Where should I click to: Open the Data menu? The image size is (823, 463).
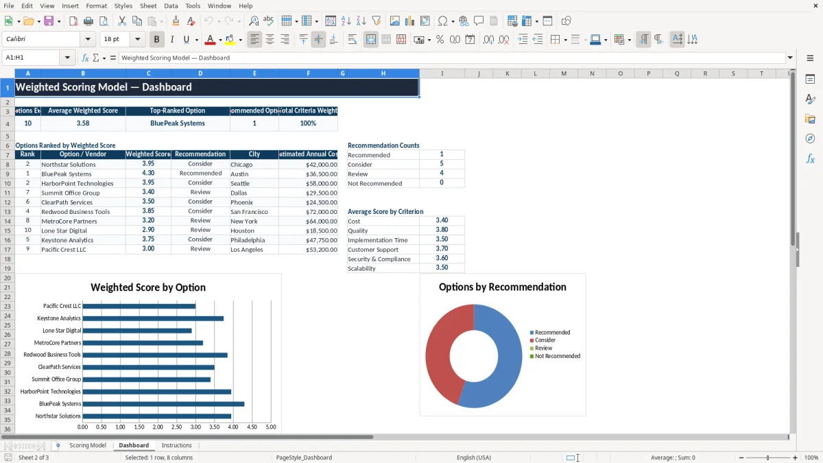[x=171, y=5]
